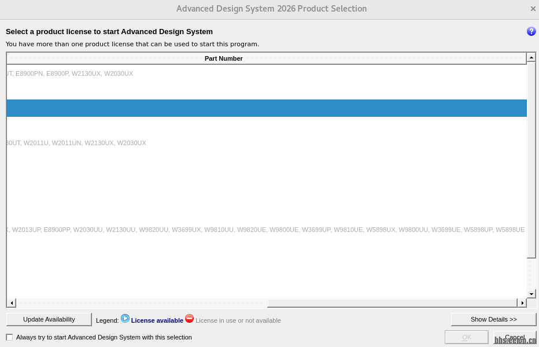The image size is (539, 347).
Task: Click the blue License available legend icon
Action: point(125,319)
